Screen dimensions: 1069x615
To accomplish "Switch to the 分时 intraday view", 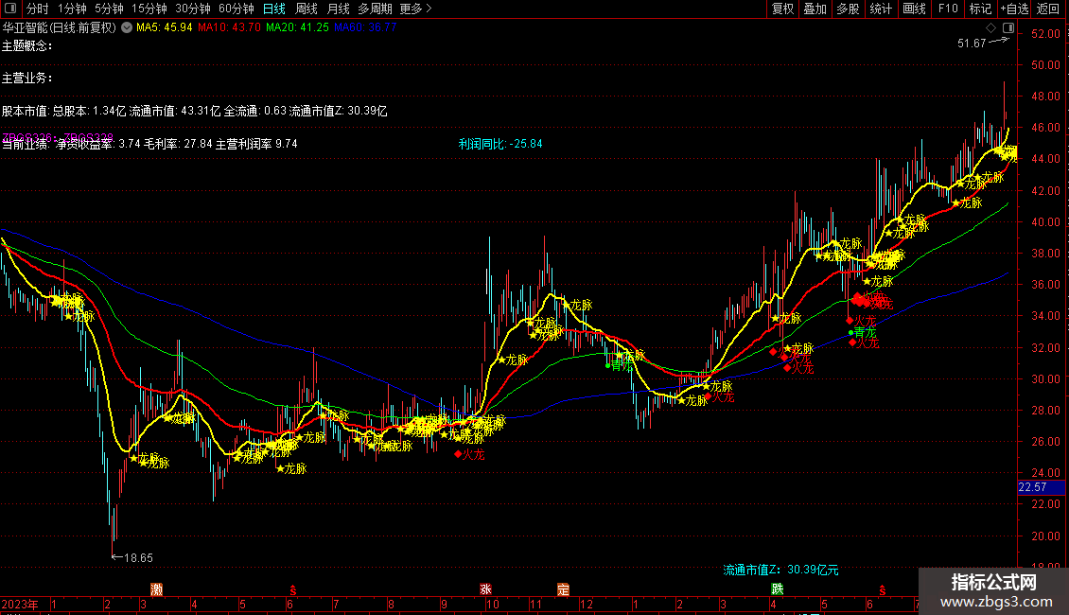I will coord(38,9).
